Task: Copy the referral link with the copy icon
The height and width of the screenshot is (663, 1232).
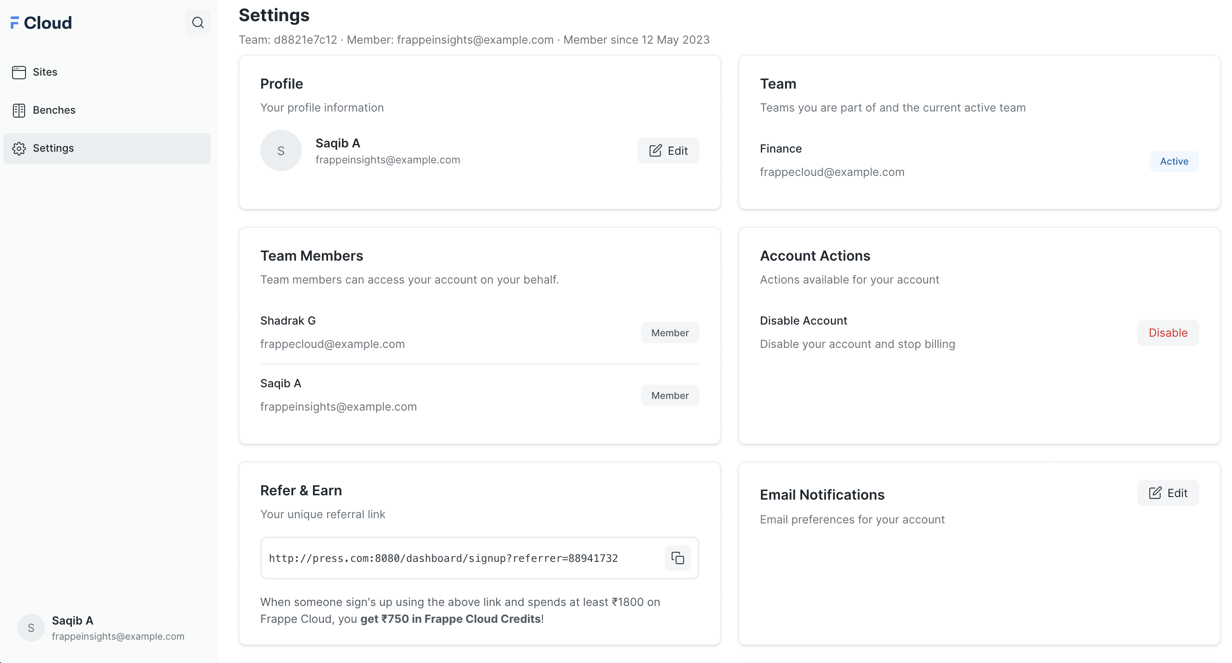Action: (677, 558)
